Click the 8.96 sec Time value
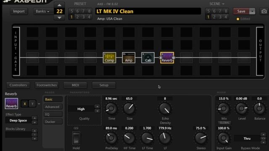 click(x=111, y=99)
